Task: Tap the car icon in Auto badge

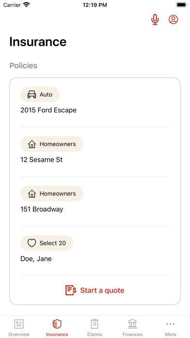Action: (32, 94)
